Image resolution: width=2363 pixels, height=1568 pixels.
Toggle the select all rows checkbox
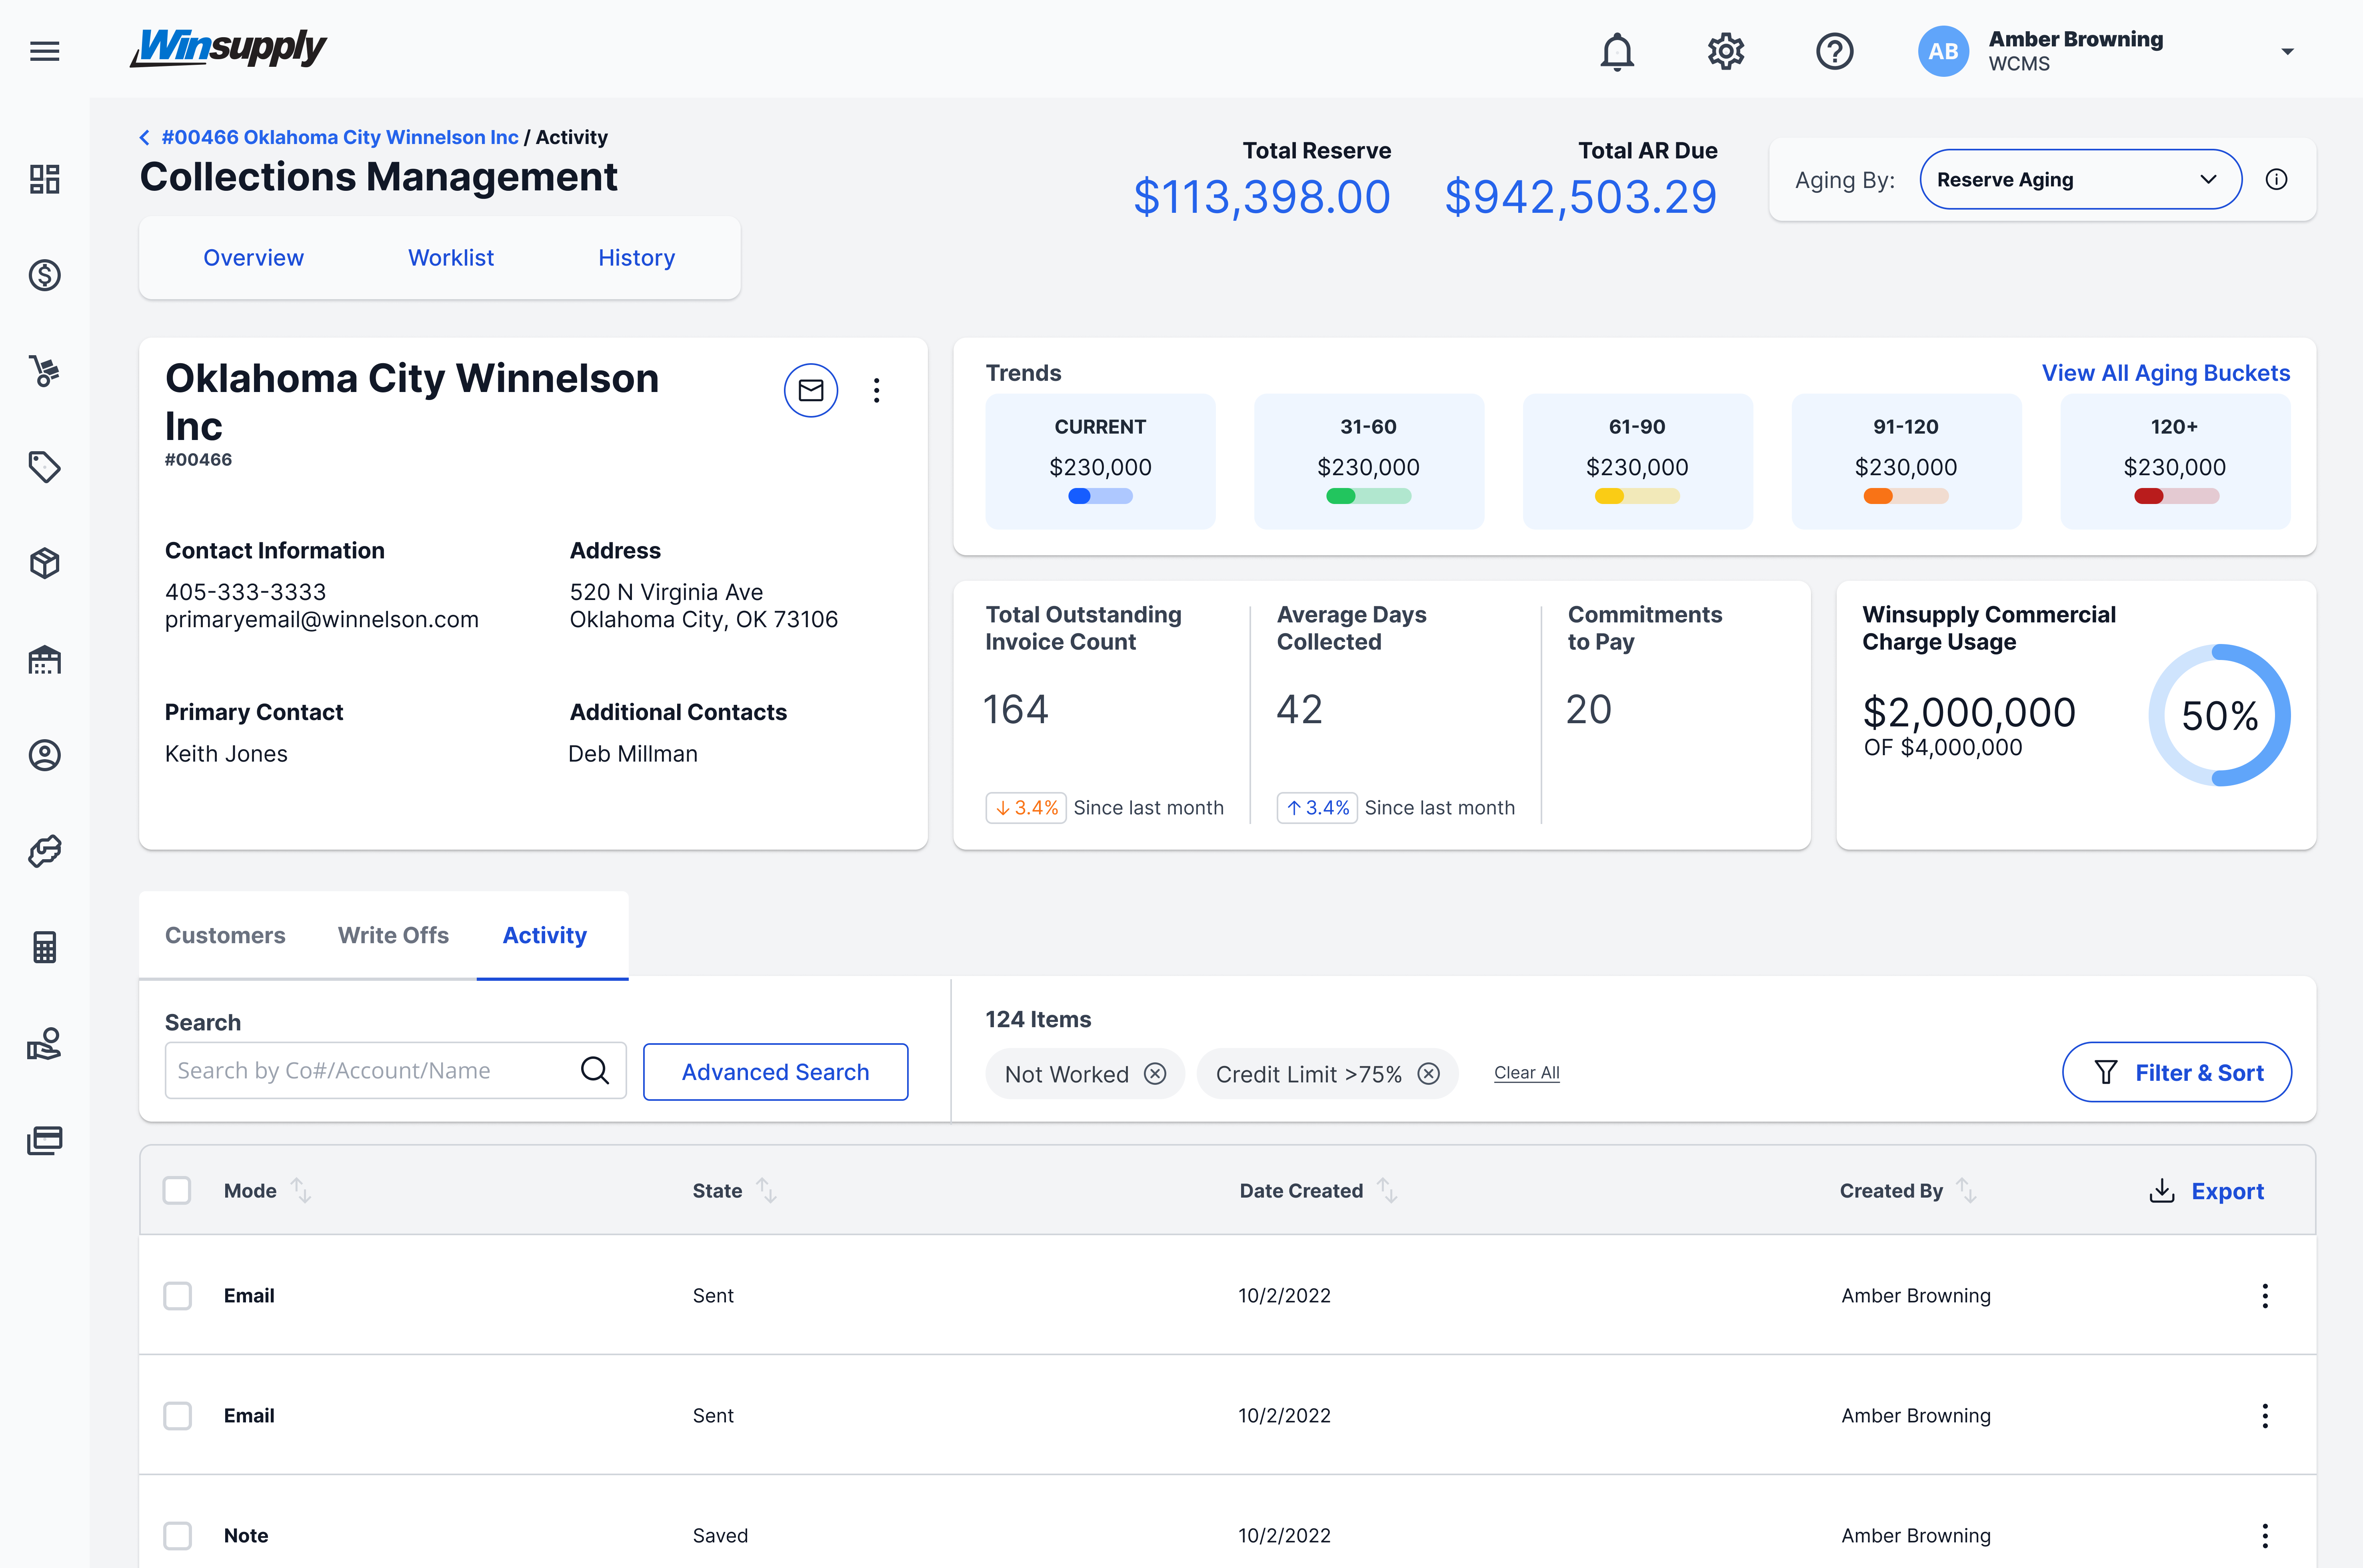coord(177,1190)
